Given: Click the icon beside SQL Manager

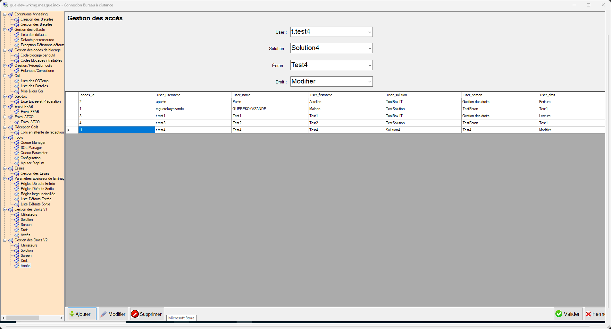Looking at the screenshot, I should pyautogui.click(x=17, y=148).
